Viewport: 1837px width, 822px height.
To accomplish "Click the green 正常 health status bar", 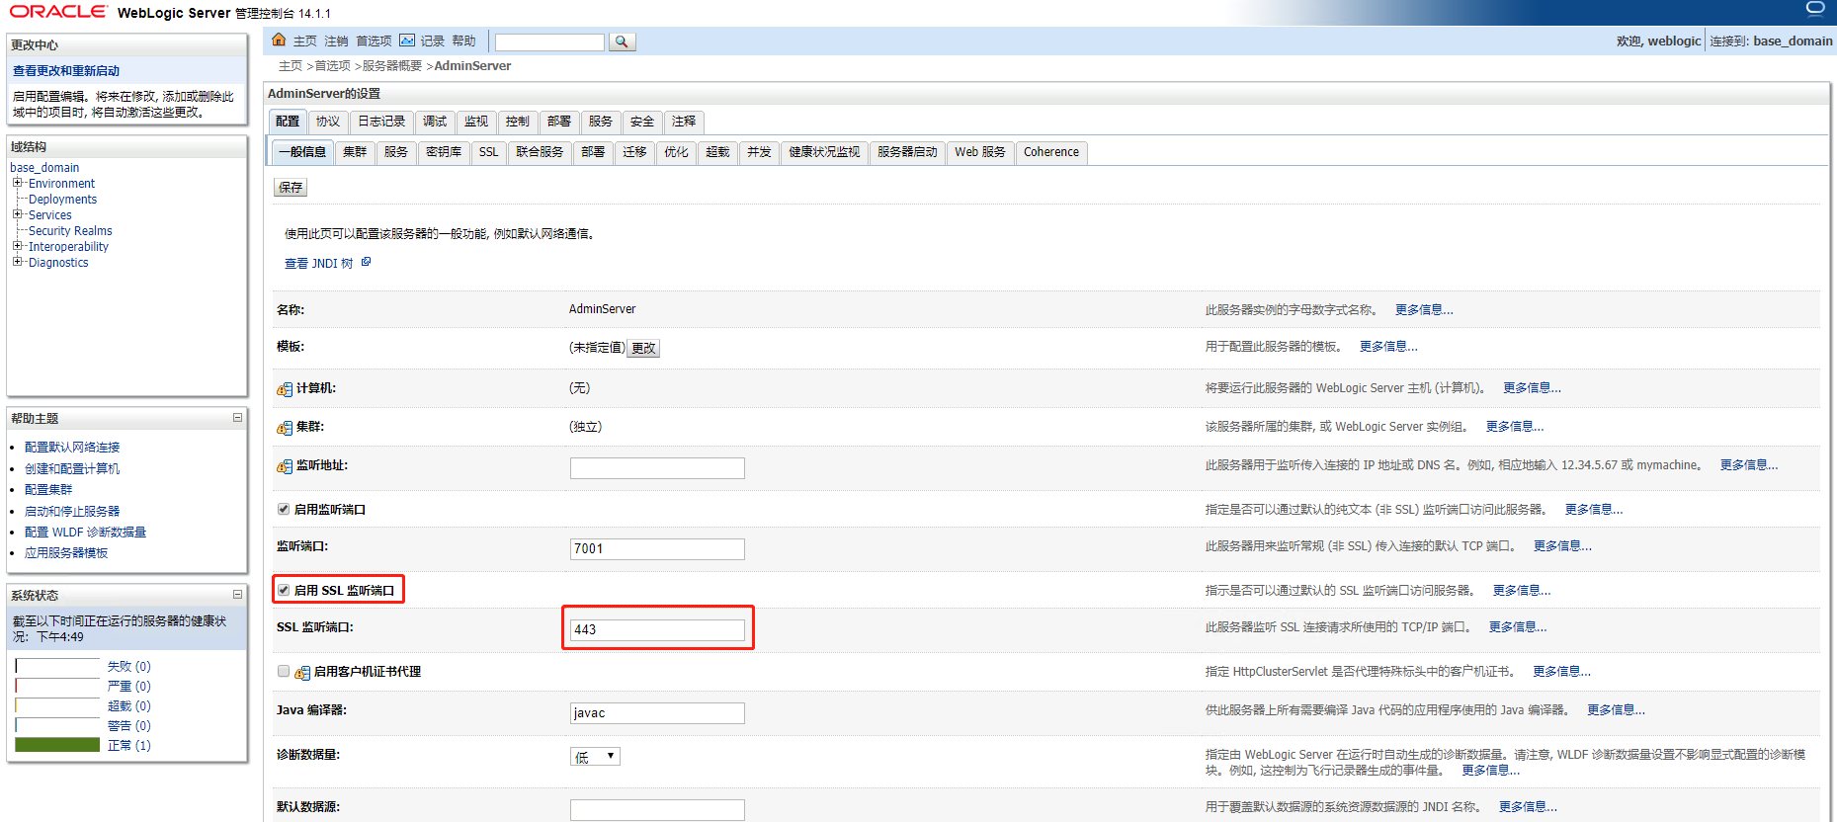I will (57, 745).
